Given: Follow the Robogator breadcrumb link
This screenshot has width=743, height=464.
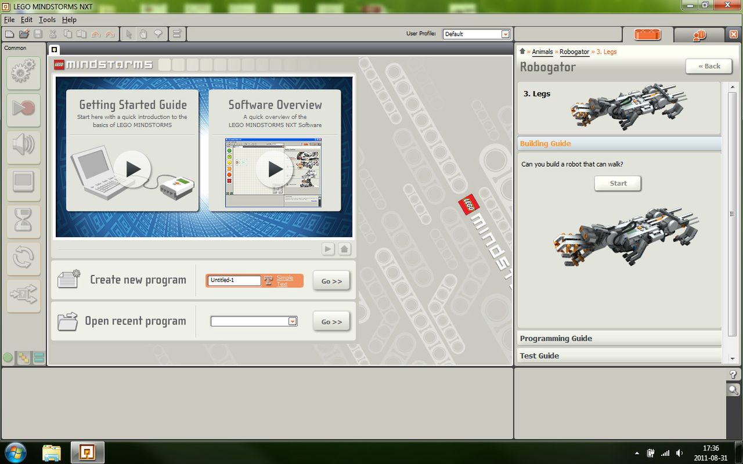Looking at the screenshot, I should [x=574, y=52].
